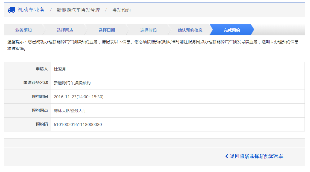Image resolution: width=310 pixels, height=172 pixels.
Task: Select the 选择网点 step tab
Action: pyautogui.click(x=65, y=30)
